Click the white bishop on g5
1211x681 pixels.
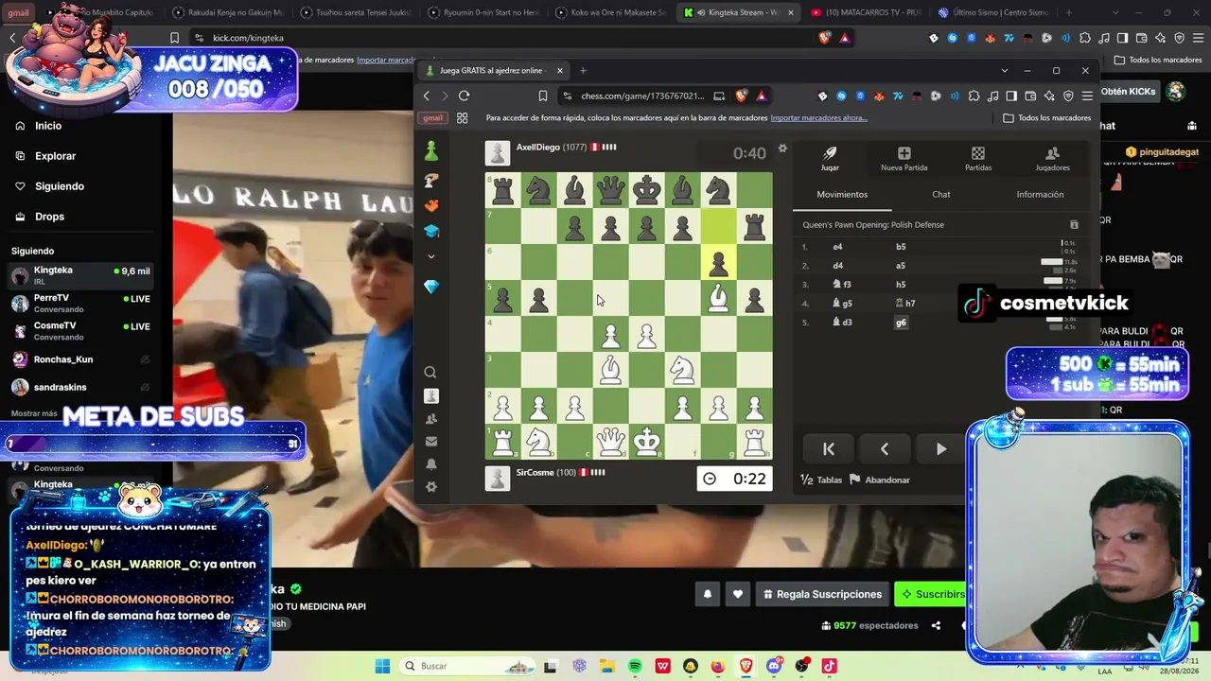click(x=718, y=298)
